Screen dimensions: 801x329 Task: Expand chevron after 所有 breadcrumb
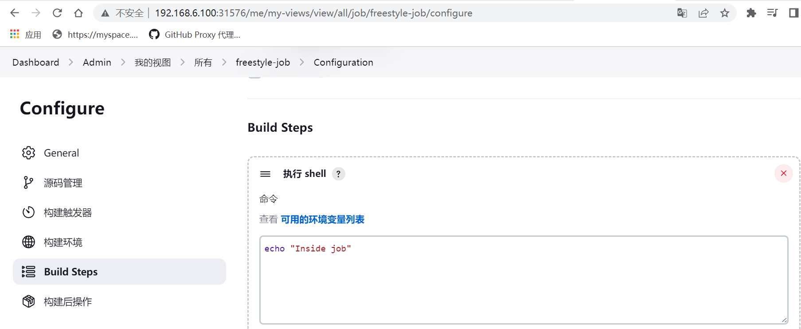(224, 62)
